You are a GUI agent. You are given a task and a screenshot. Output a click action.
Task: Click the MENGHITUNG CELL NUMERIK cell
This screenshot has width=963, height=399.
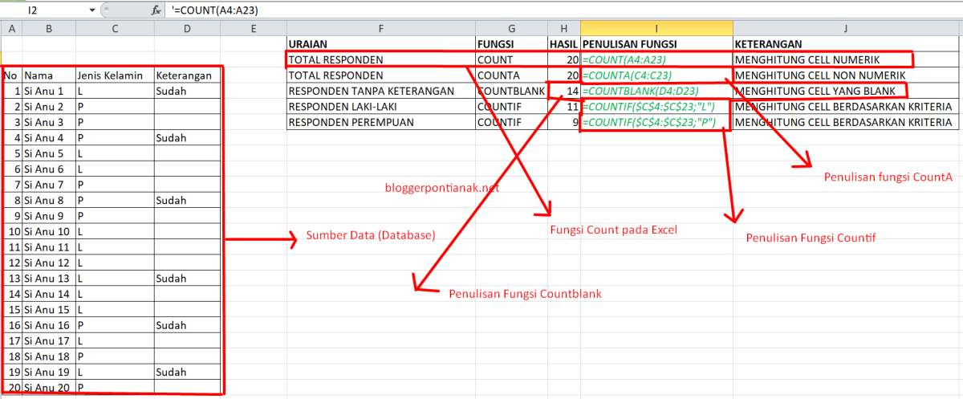(846, 59)
